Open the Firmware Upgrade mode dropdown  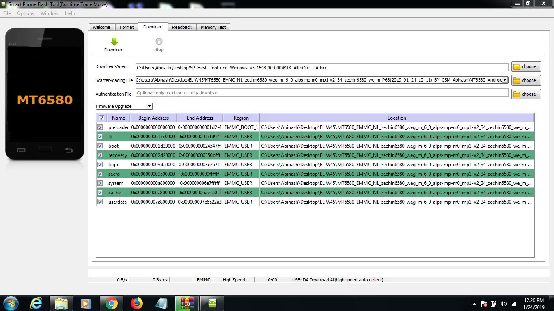124,106
